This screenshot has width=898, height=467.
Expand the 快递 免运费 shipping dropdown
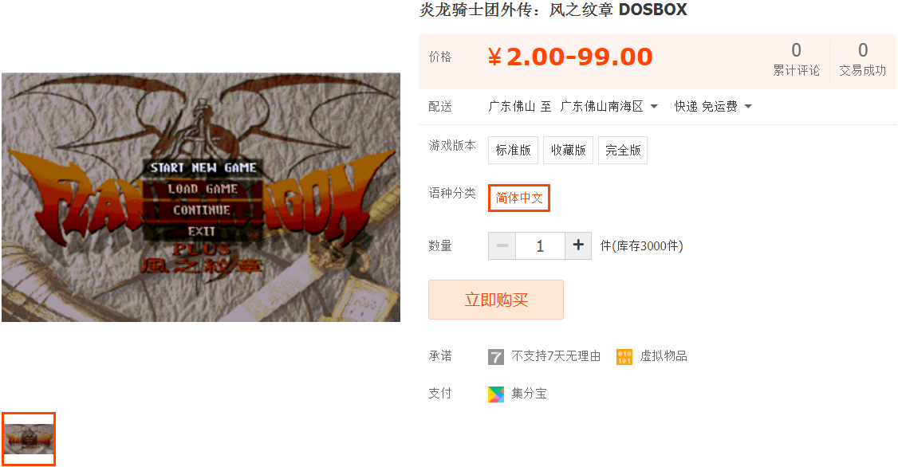(x=712, y=107)
